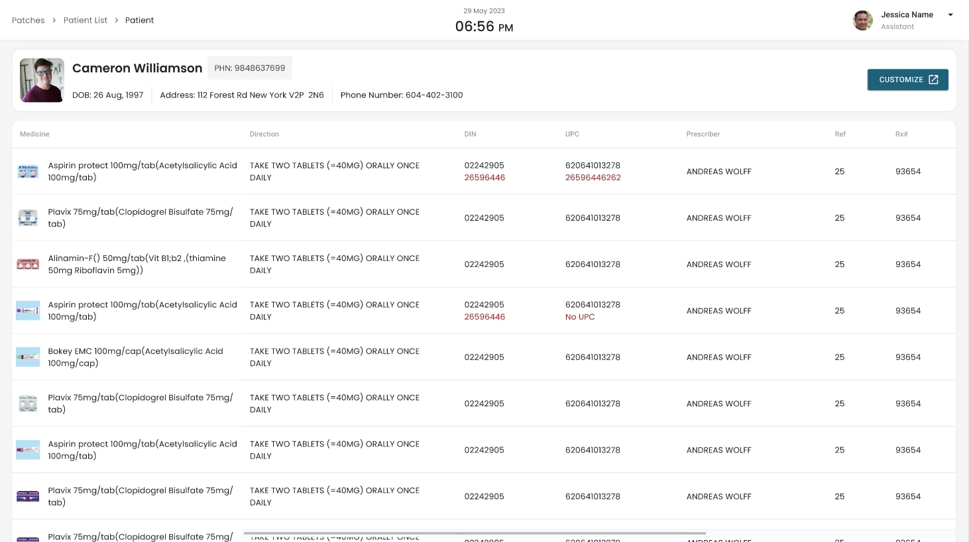Click medicine image of Aspirin row with No UPC
The width and height of the screenshot is (969, 542).
(28, 311)
